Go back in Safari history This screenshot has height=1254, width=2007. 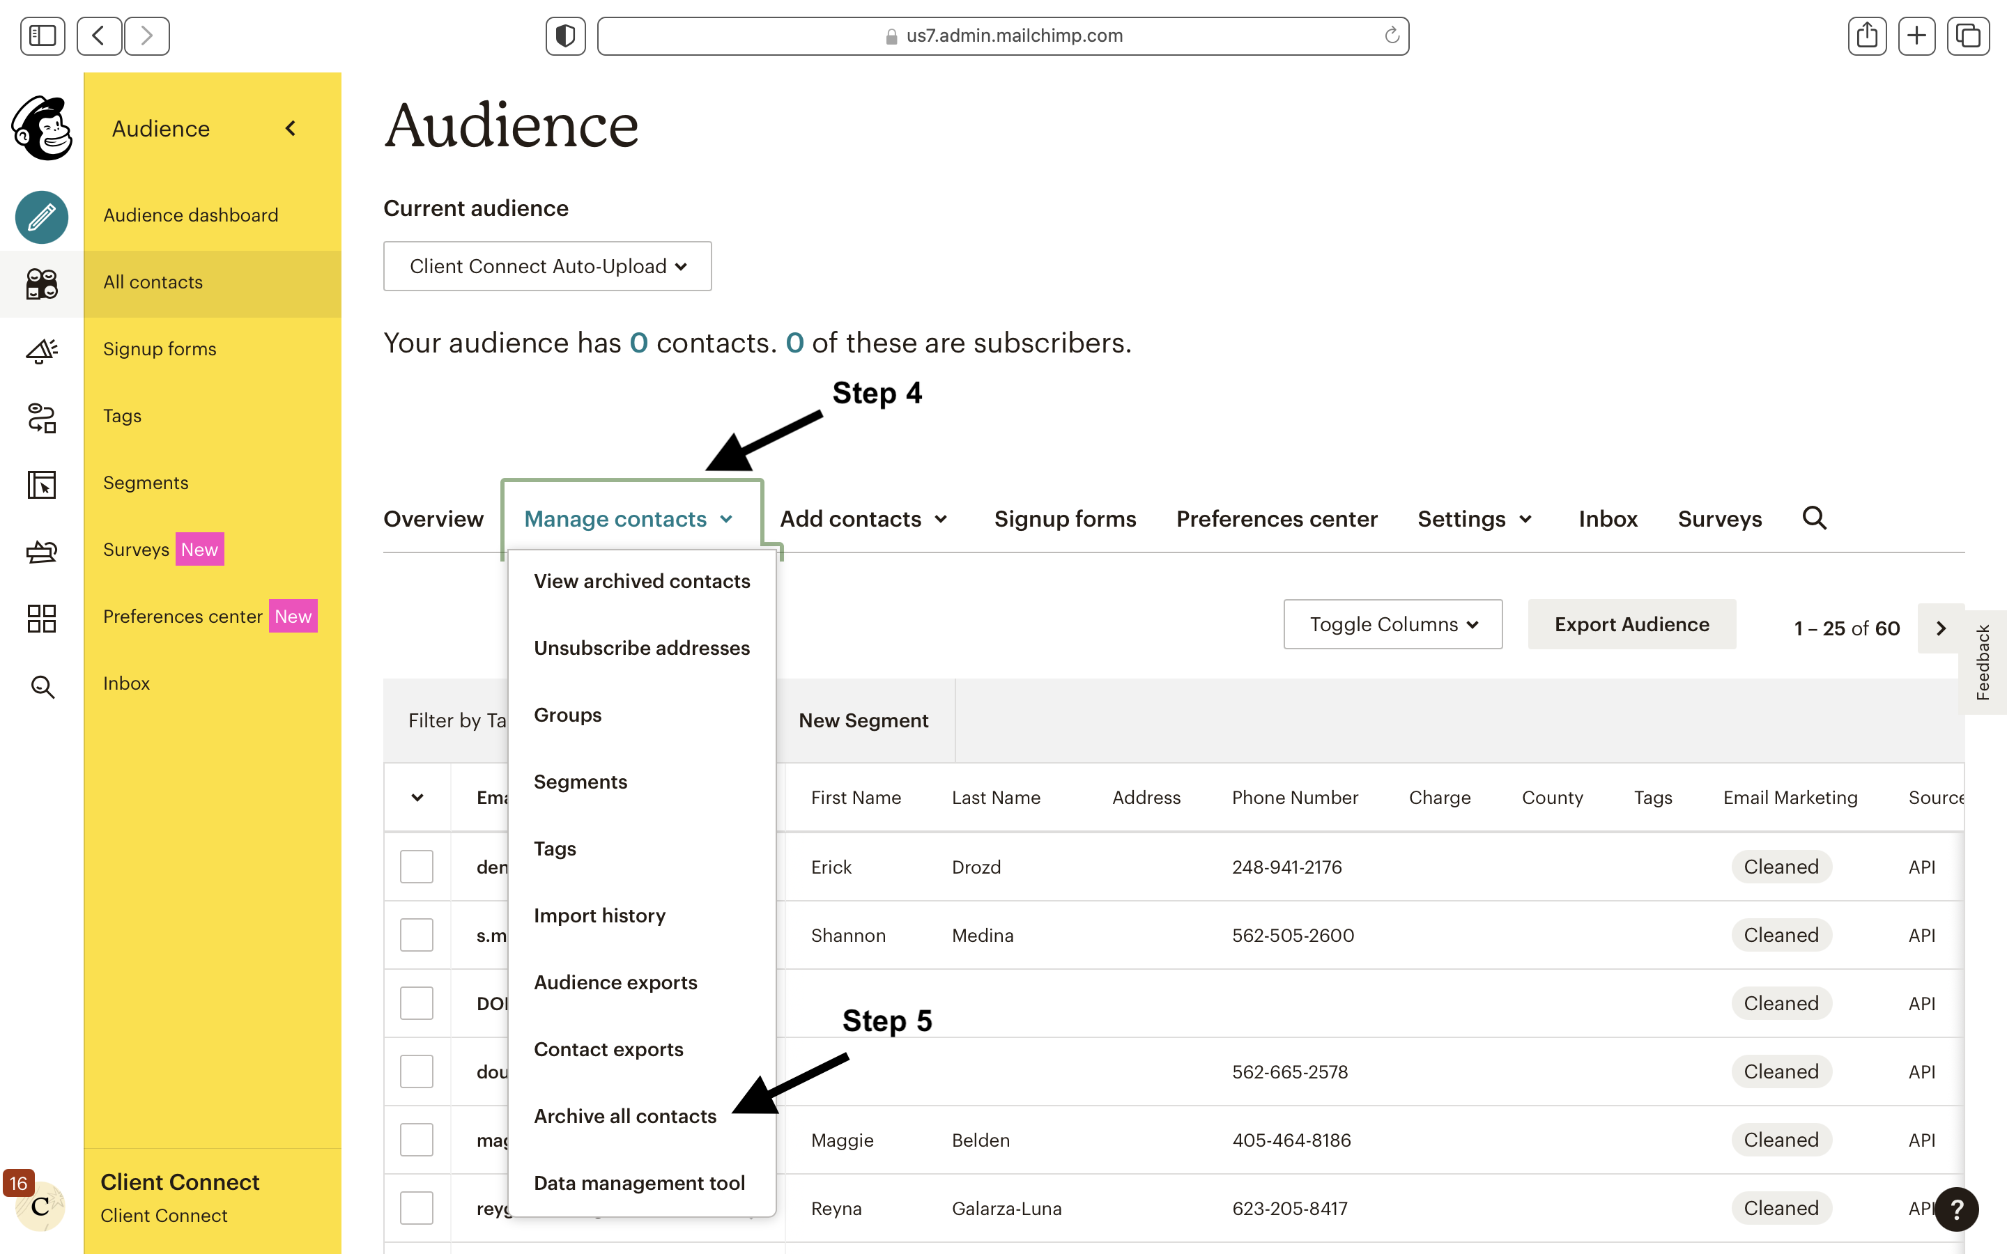point(99,36)
